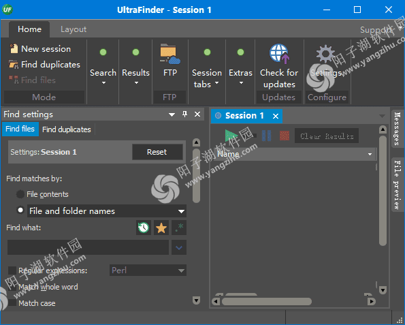Select File and folder names radio button
Viewport: 405px width, 325px height.
point(20,210)
